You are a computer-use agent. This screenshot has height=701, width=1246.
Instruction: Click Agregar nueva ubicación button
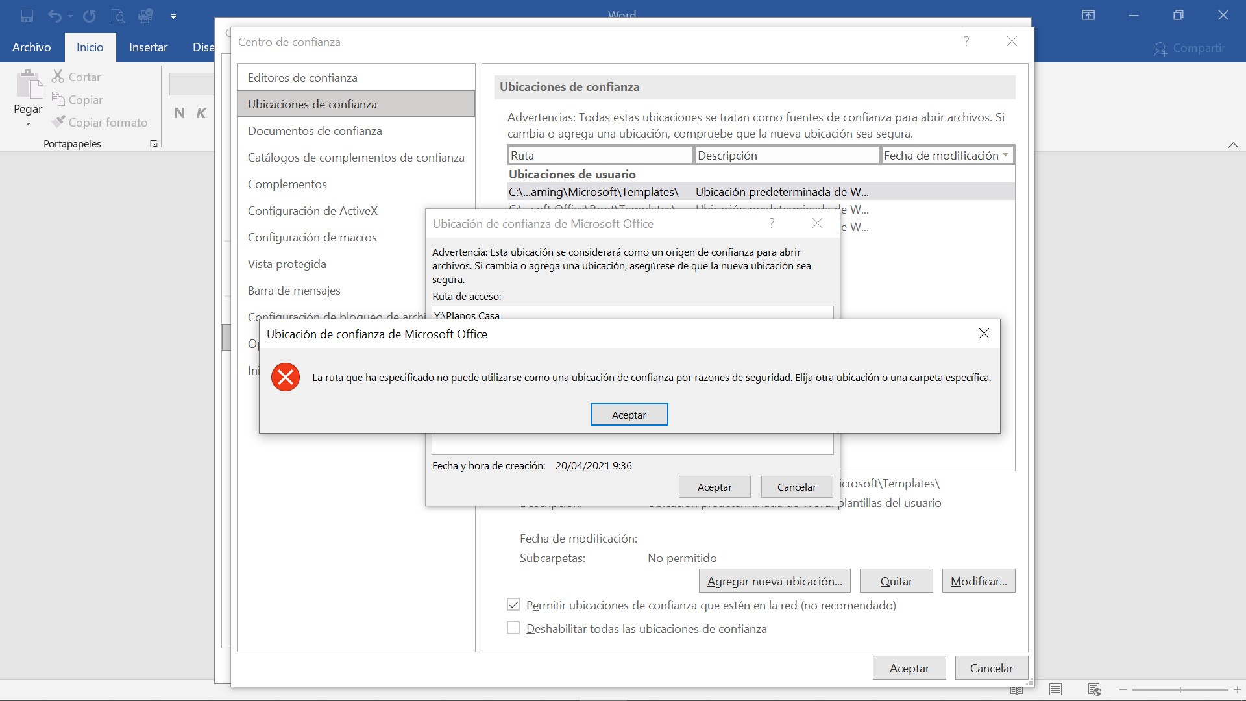774,581
